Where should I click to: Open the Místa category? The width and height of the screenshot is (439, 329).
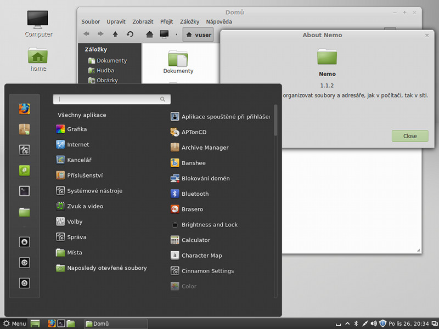pyautogui.click(x=69, y=252)
